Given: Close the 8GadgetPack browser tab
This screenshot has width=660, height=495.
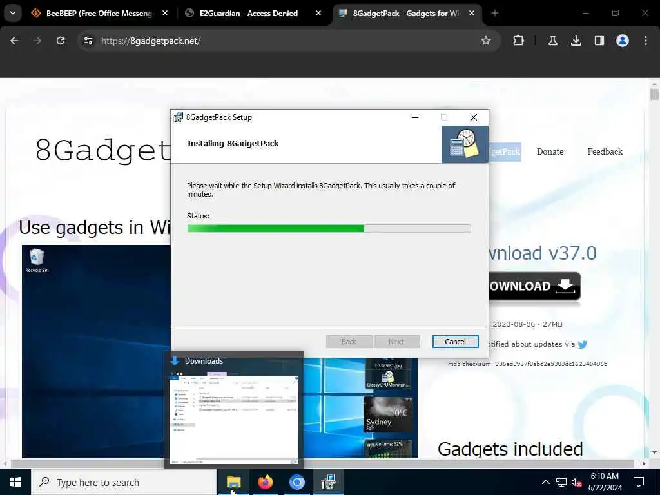Looking at the screenshot, I should click(472, 14).
